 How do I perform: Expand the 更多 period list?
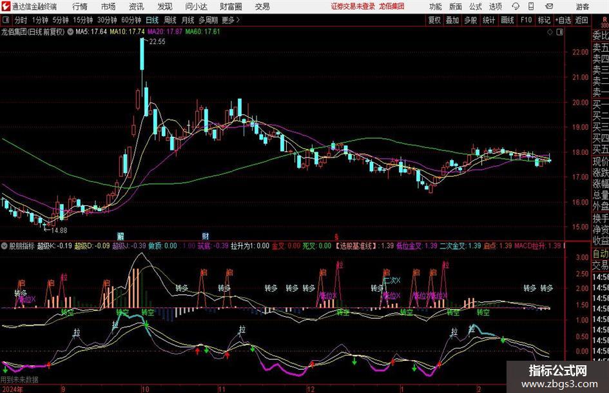pos(231,20)
